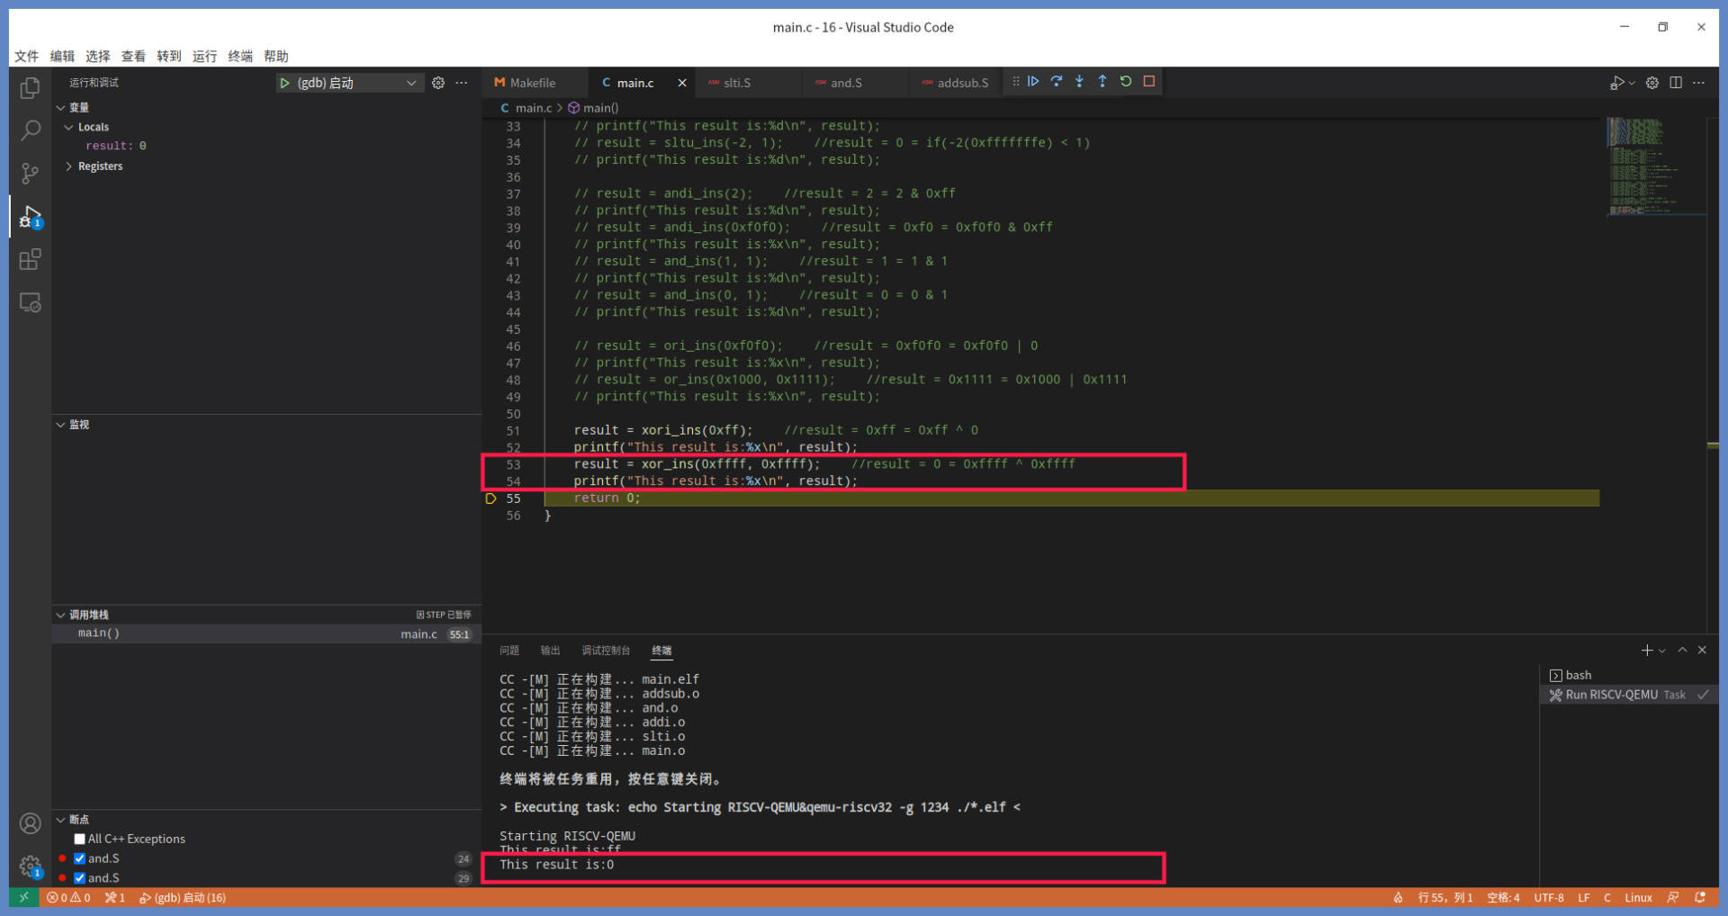Open launch.json with the gear icon

[x=438, y=83]
